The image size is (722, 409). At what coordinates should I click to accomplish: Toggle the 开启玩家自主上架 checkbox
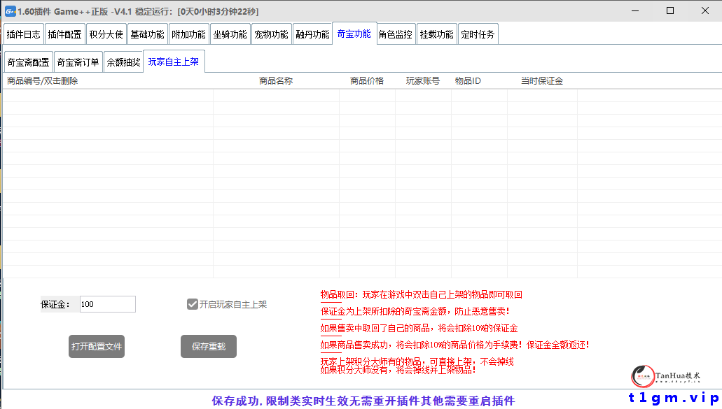[x=191, y=303]
